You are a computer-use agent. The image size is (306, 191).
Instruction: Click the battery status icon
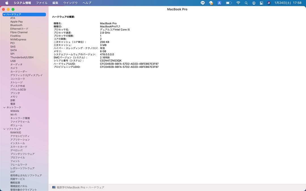pos(228,3)
